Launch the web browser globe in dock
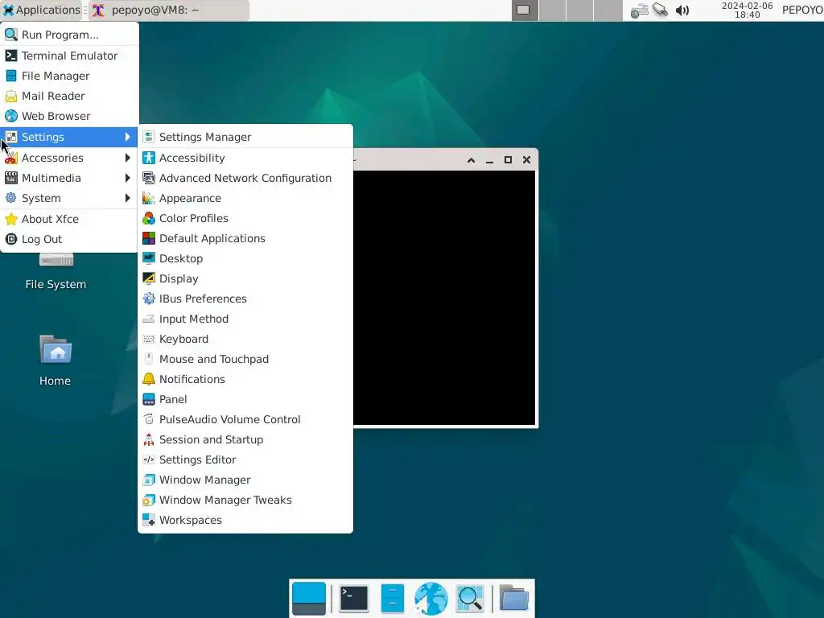 coord(431,598)
